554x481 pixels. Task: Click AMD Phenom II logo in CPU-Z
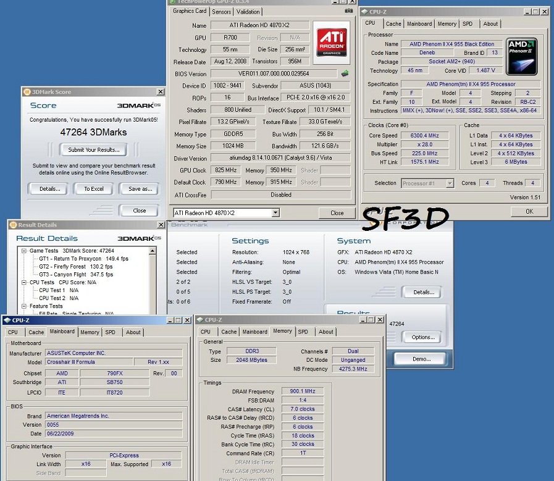coord(522,57)
